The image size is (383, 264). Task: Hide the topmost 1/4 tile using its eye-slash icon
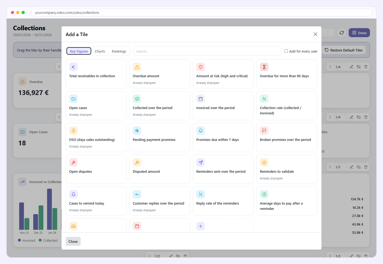(x=359, y=67)
